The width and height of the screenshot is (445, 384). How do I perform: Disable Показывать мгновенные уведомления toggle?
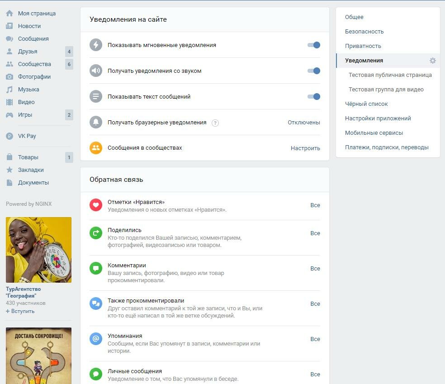pyautogui.click(x=314, y=45)
